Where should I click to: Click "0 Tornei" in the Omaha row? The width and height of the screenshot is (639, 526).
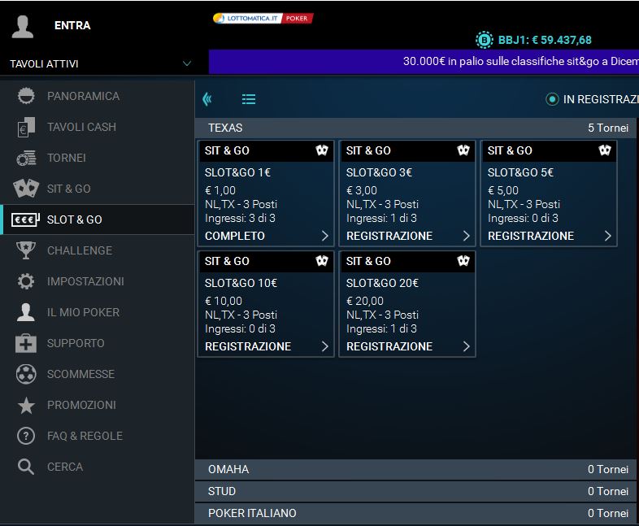coord(608,469)
